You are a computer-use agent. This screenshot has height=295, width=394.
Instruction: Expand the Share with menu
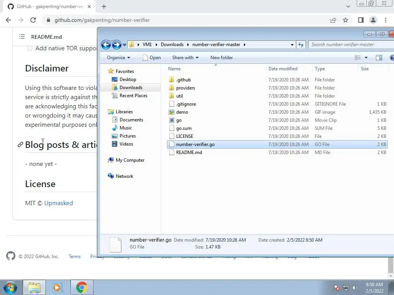[x=185, y=58]
